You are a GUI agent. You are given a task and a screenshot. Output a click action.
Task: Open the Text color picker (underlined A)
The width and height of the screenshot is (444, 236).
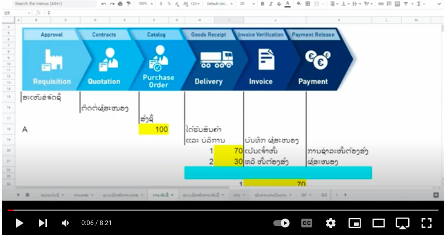tap(288, 3)
